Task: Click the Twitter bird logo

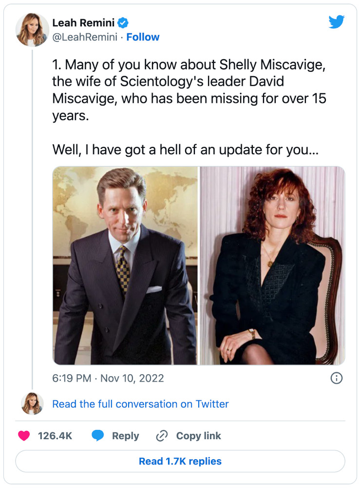Action: (x=336, y=22)
